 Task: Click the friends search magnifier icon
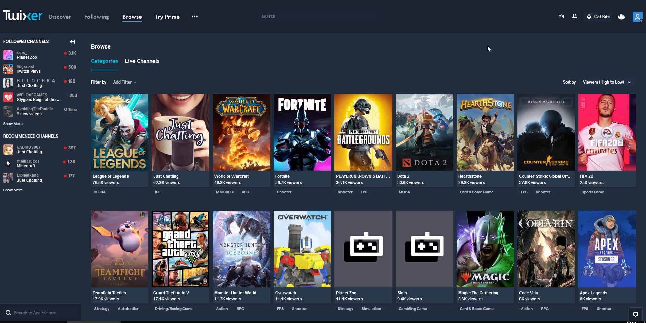8,313
